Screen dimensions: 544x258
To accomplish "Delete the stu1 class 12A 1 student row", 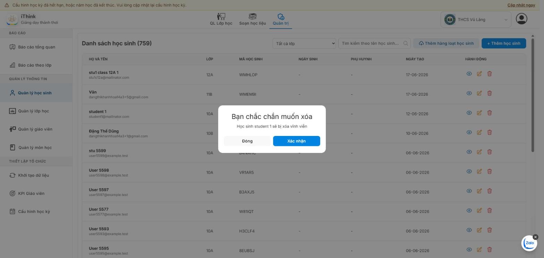I will click(490, 74).
